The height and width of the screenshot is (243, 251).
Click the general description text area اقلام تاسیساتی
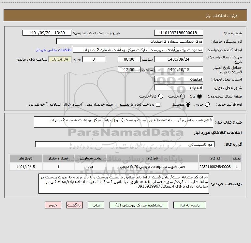124,122
